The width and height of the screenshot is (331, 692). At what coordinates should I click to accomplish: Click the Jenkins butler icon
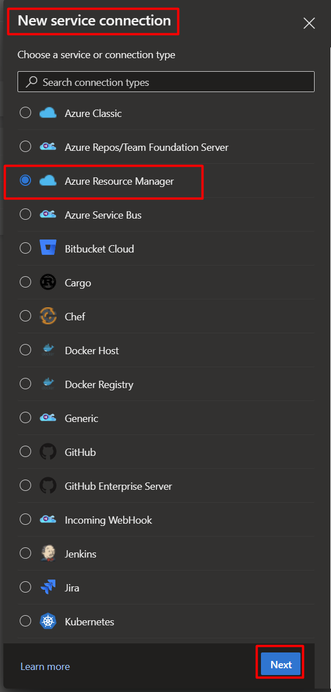pos(48,554)
